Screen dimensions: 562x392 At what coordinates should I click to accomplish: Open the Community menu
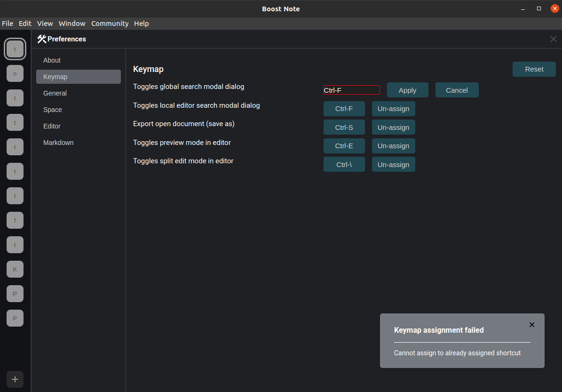(110, 24)
